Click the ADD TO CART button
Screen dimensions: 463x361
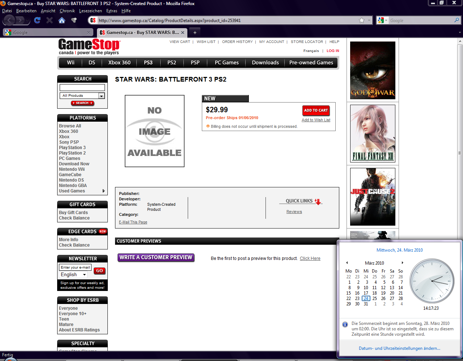316,110
